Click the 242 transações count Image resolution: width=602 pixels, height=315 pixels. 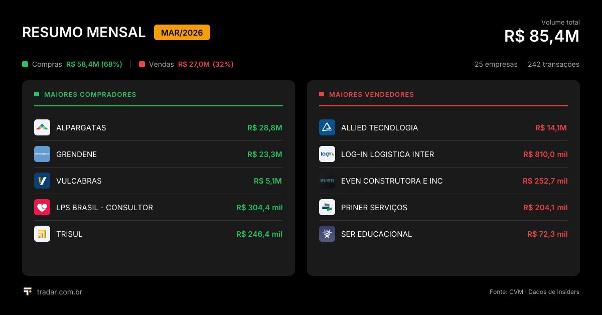click(x=553, y=64)
